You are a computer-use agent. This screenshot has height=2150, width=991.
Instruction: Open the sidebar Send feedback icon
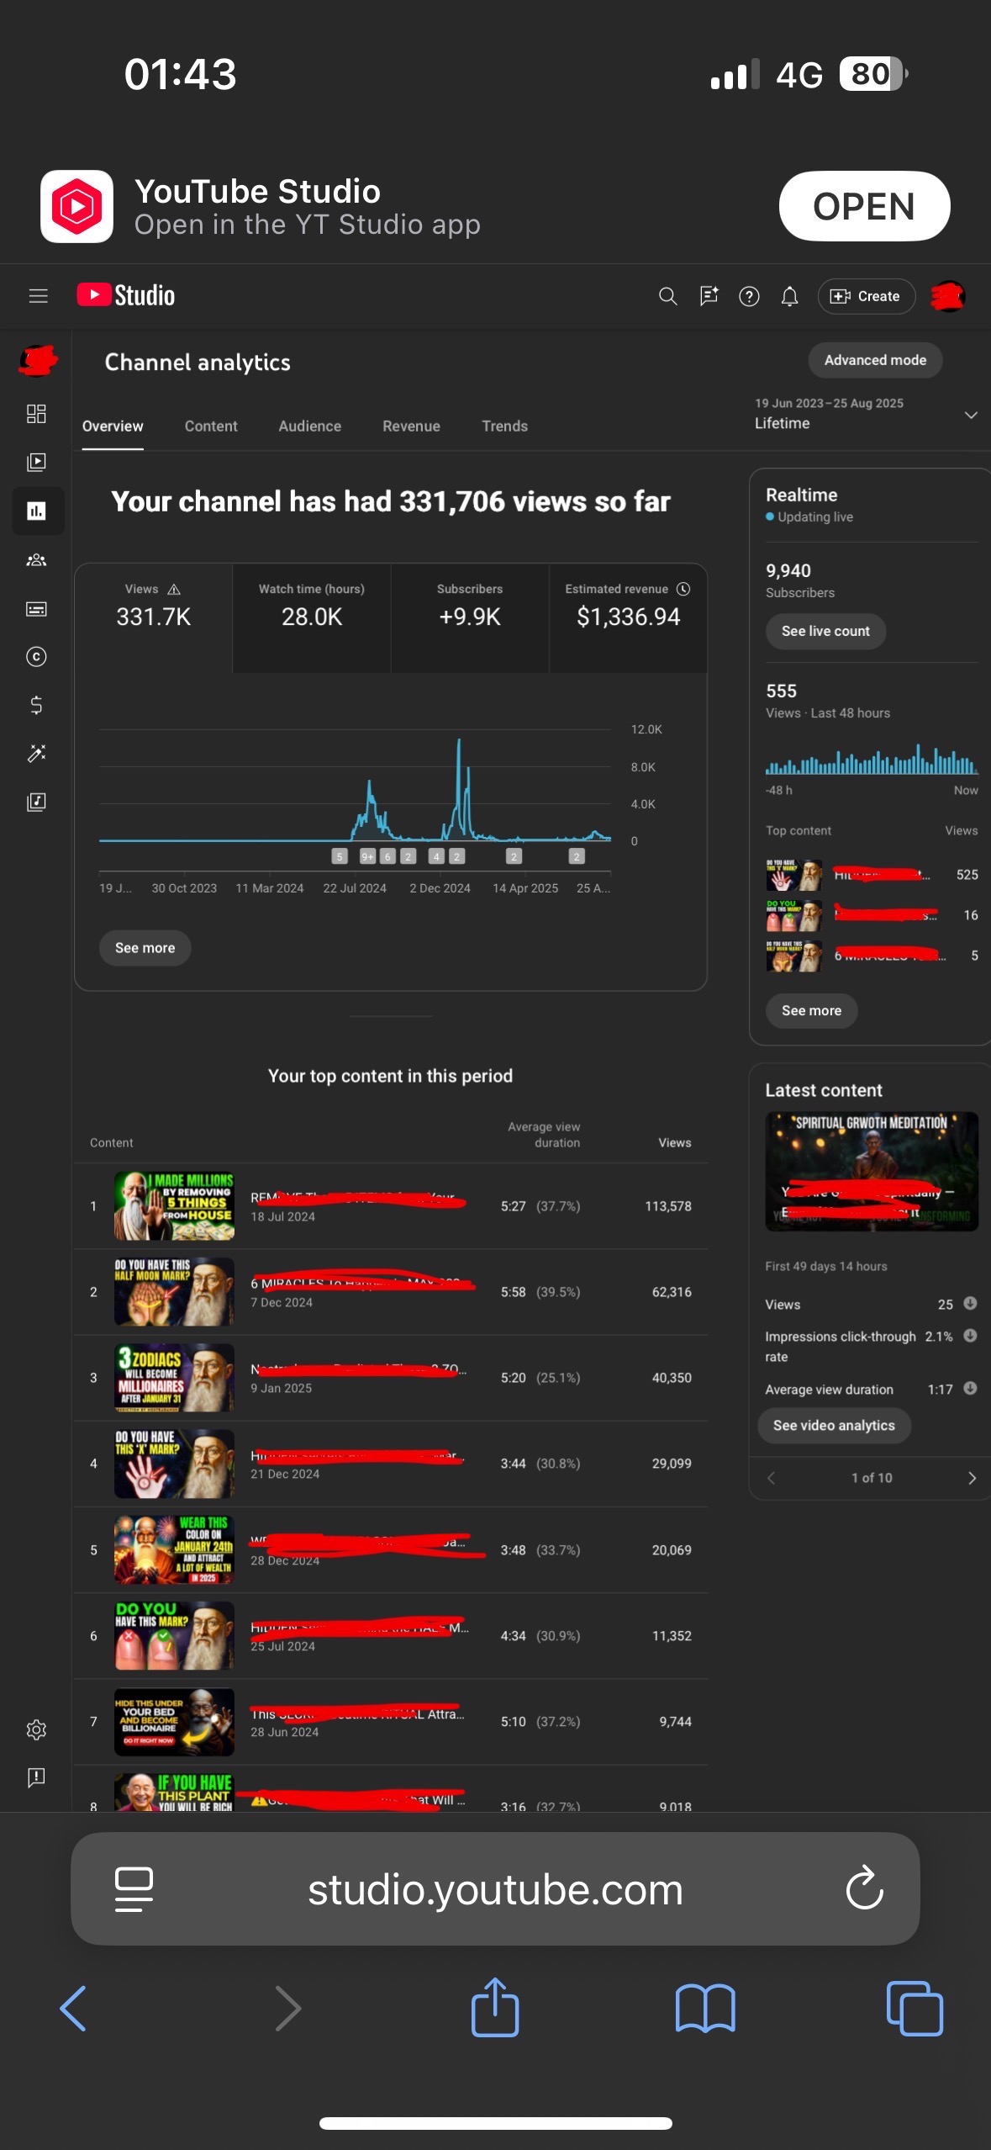(x=36, y=1777)
